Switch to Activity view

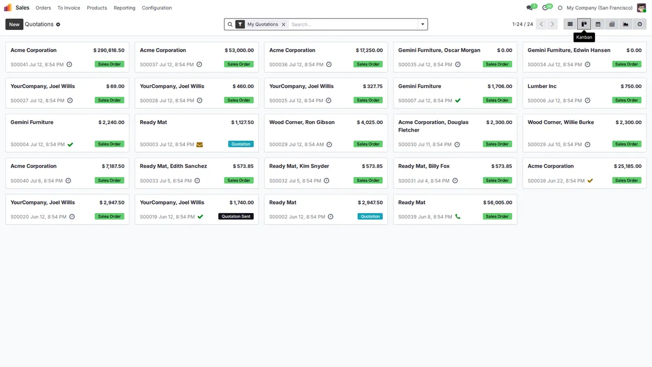[x=640, y=24]
